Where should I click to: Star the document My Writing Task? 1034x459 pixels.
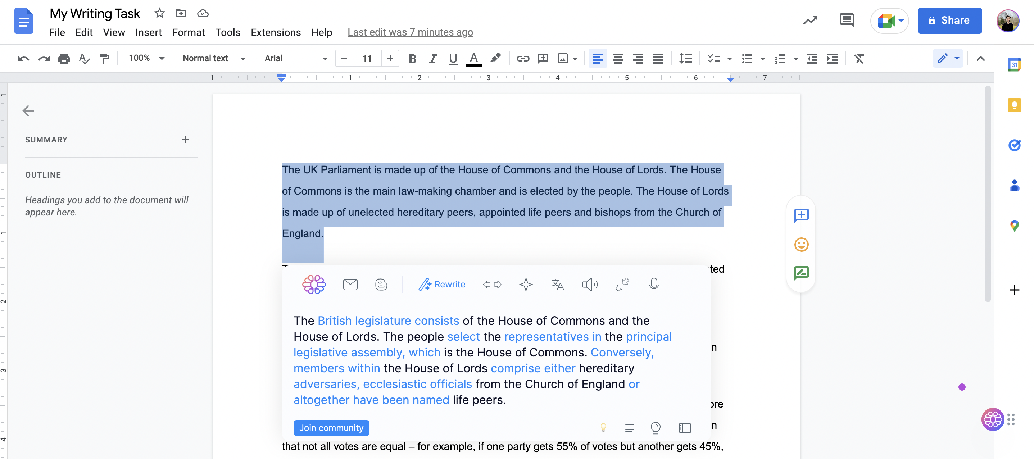click(x=159, y=13)
